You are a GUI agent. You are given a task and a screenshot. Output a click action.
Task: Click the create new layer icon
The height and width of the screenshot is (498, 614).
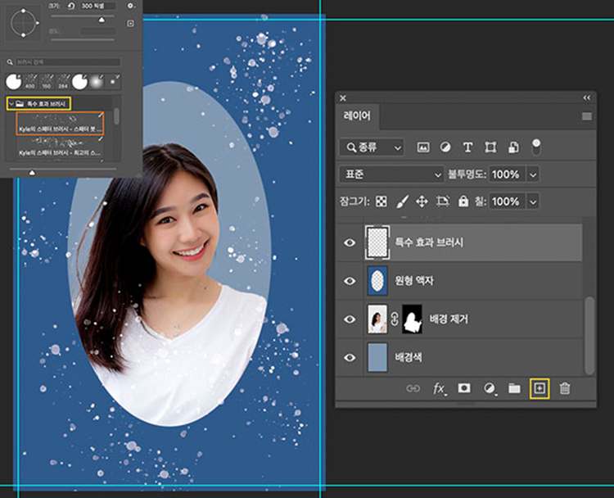tap(538, 388)
